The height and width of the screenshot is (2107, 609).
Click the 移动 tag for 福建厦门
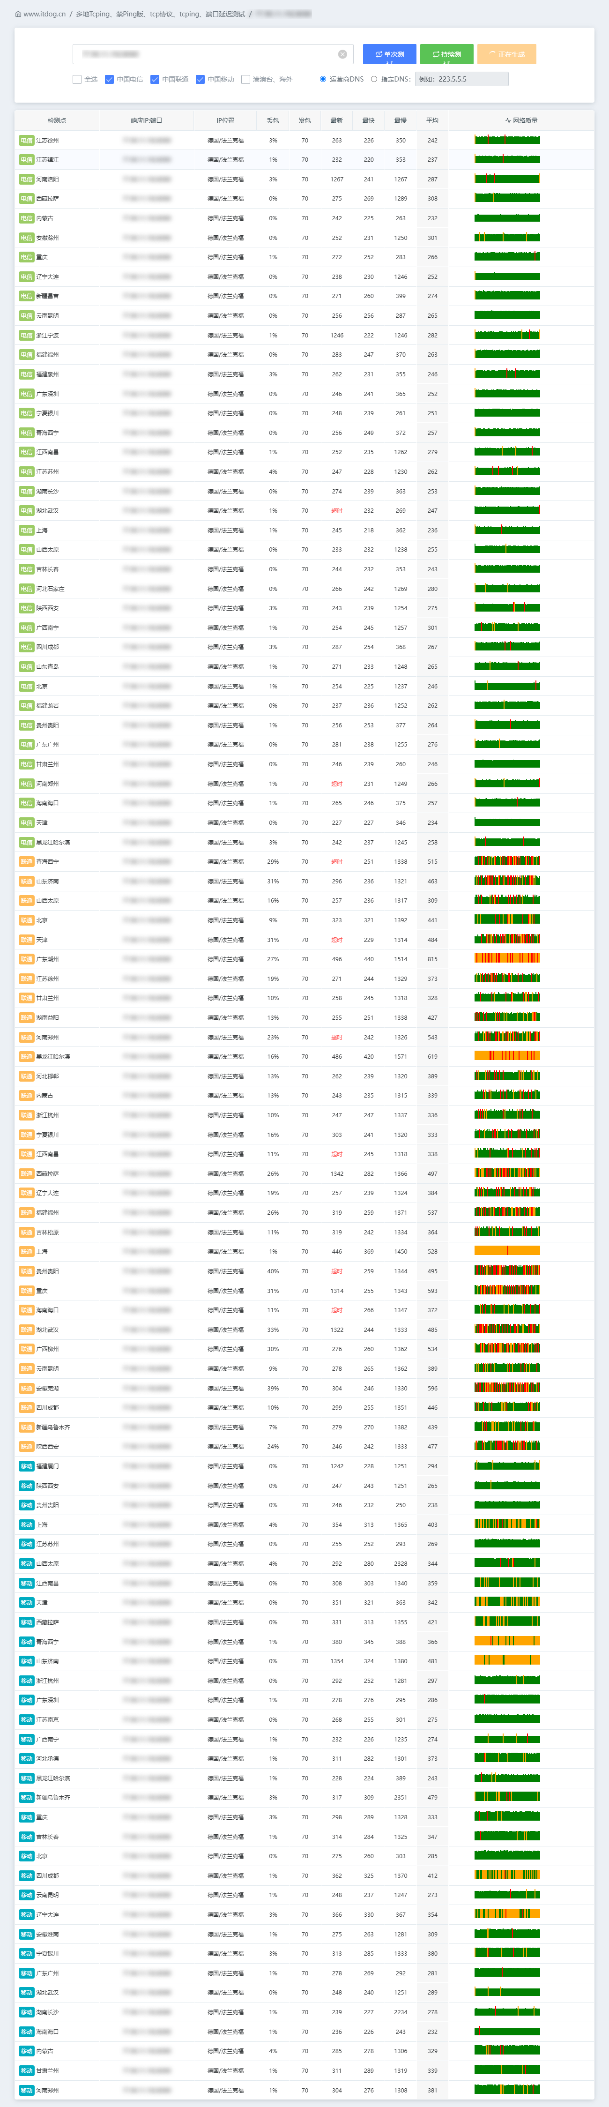click(x=26, y=1466)
